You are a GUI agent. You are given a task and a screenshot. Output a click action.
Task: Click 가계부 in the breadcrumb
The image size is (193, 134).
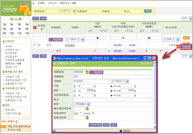[x=41, y=3]
